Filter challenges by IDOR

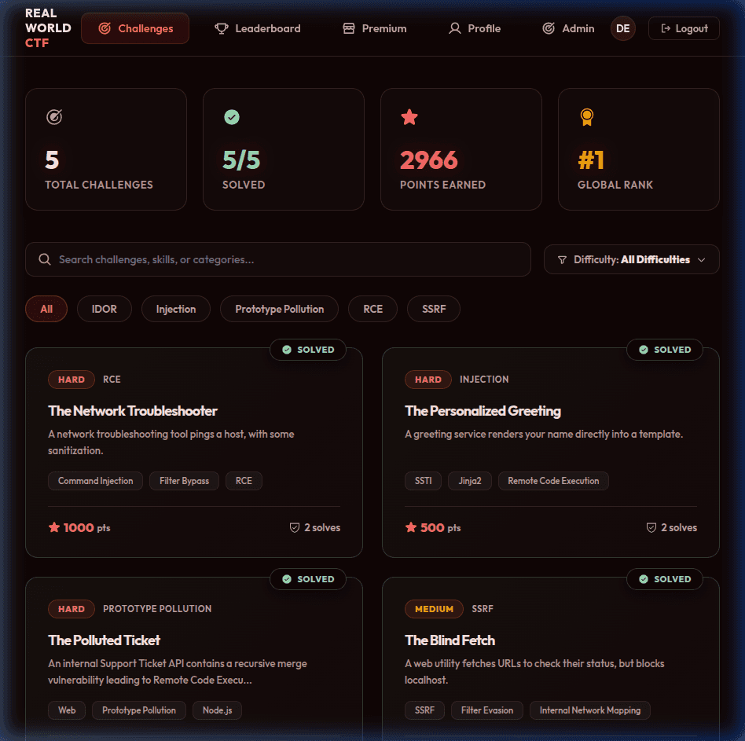[x=104, y=309]
